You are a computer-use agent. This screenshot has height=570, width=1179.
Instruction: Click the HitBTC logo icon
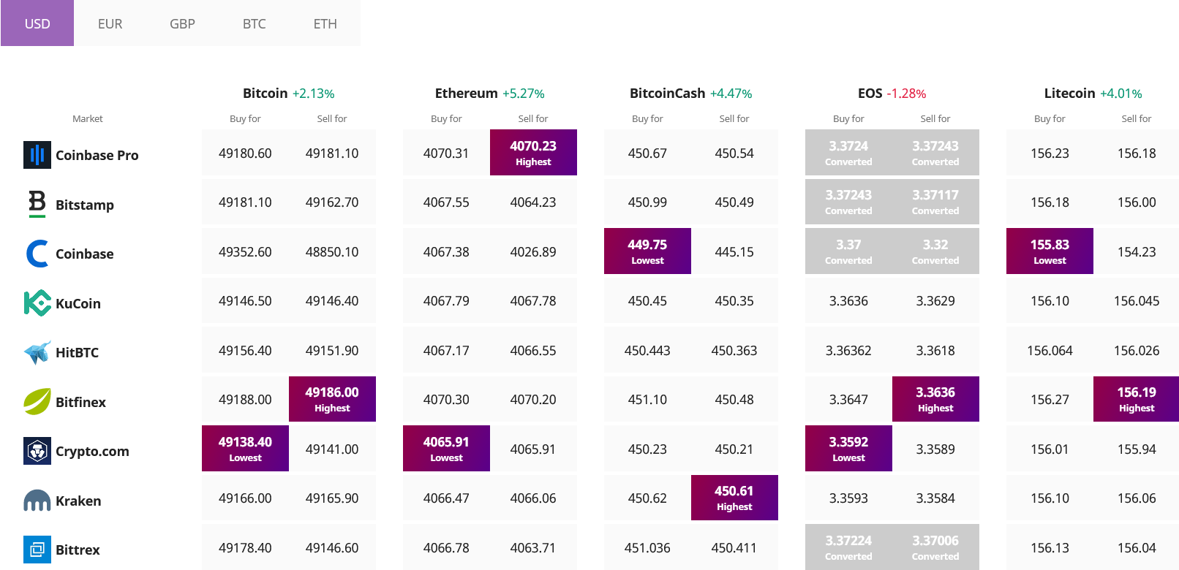click(x=37, y=352)
